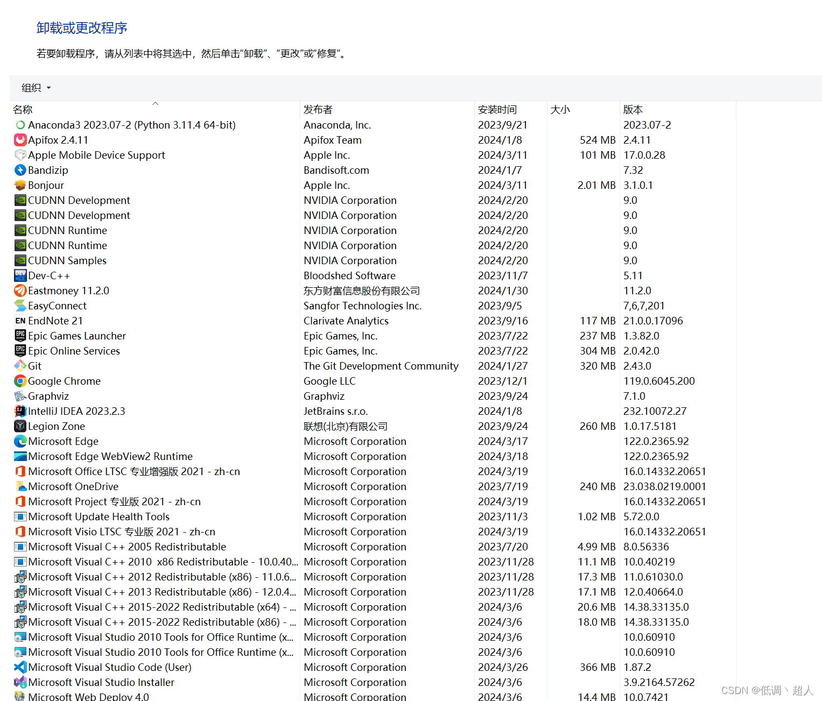Click the Microsoft Visual Studio Installer icon

point(20,682)
